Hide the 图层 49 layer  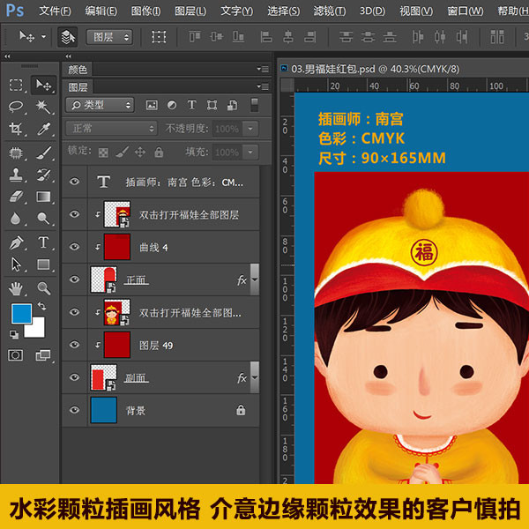(x=75, y=345)
